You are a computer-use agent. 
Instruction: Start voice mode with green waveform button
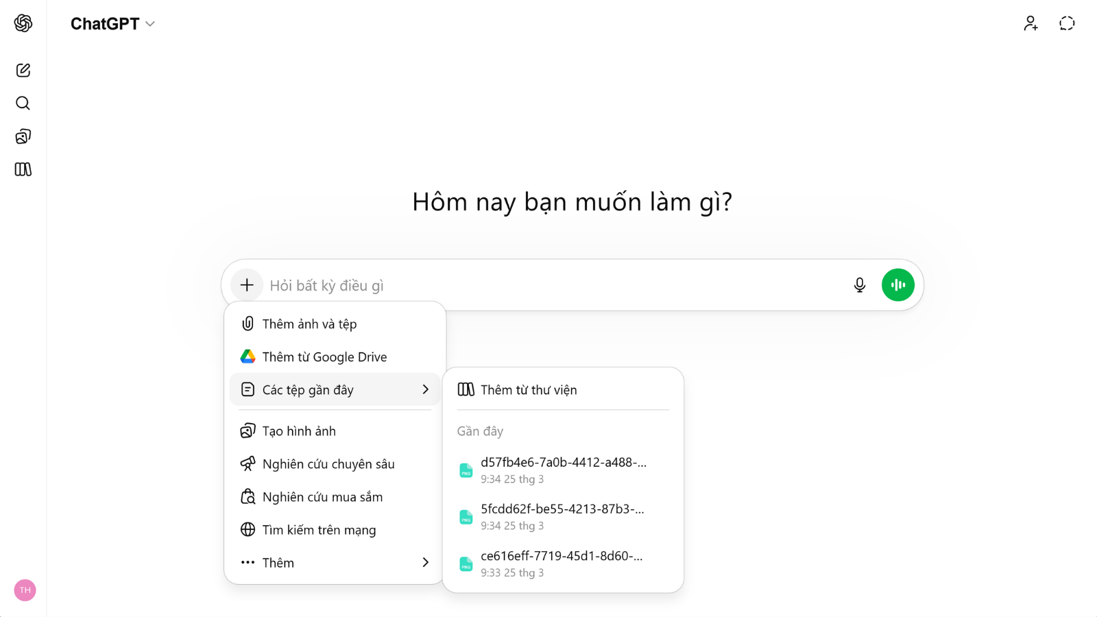pyautogui.click(x=897, y=285)
